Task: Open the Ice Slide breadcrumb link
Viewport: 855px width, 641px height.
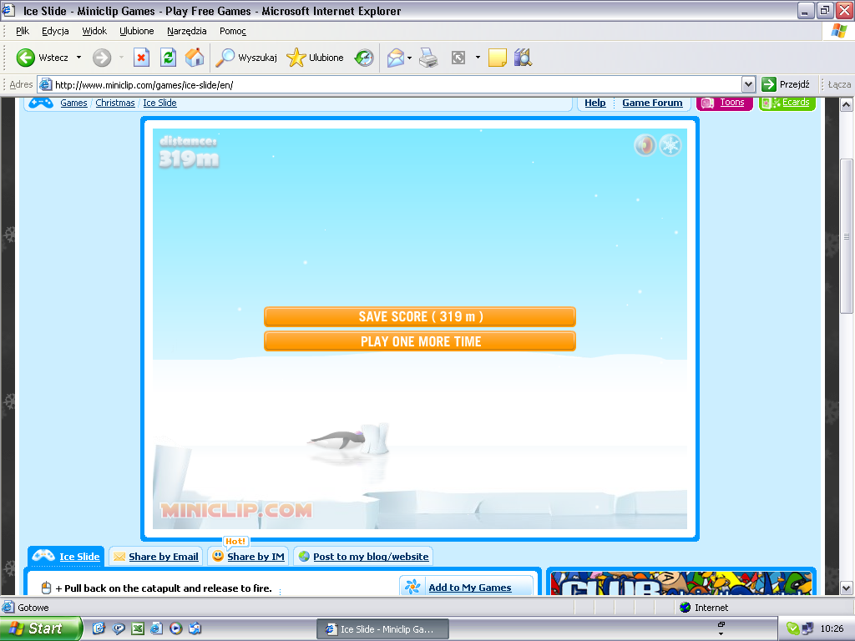Action: click(x=159, y=103)
